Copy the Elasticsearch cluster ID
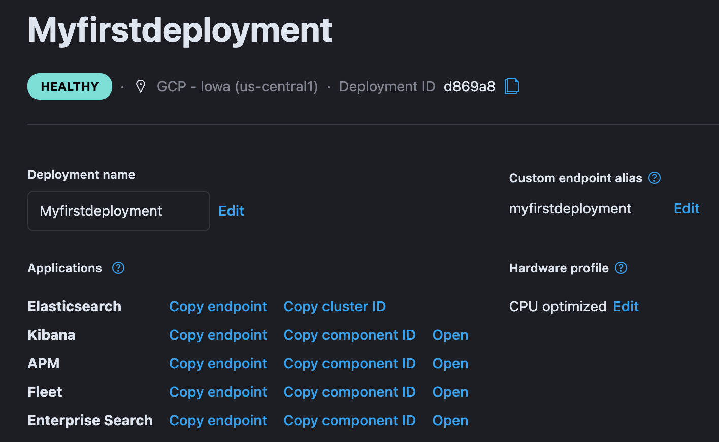 click(x=335, y=306)
